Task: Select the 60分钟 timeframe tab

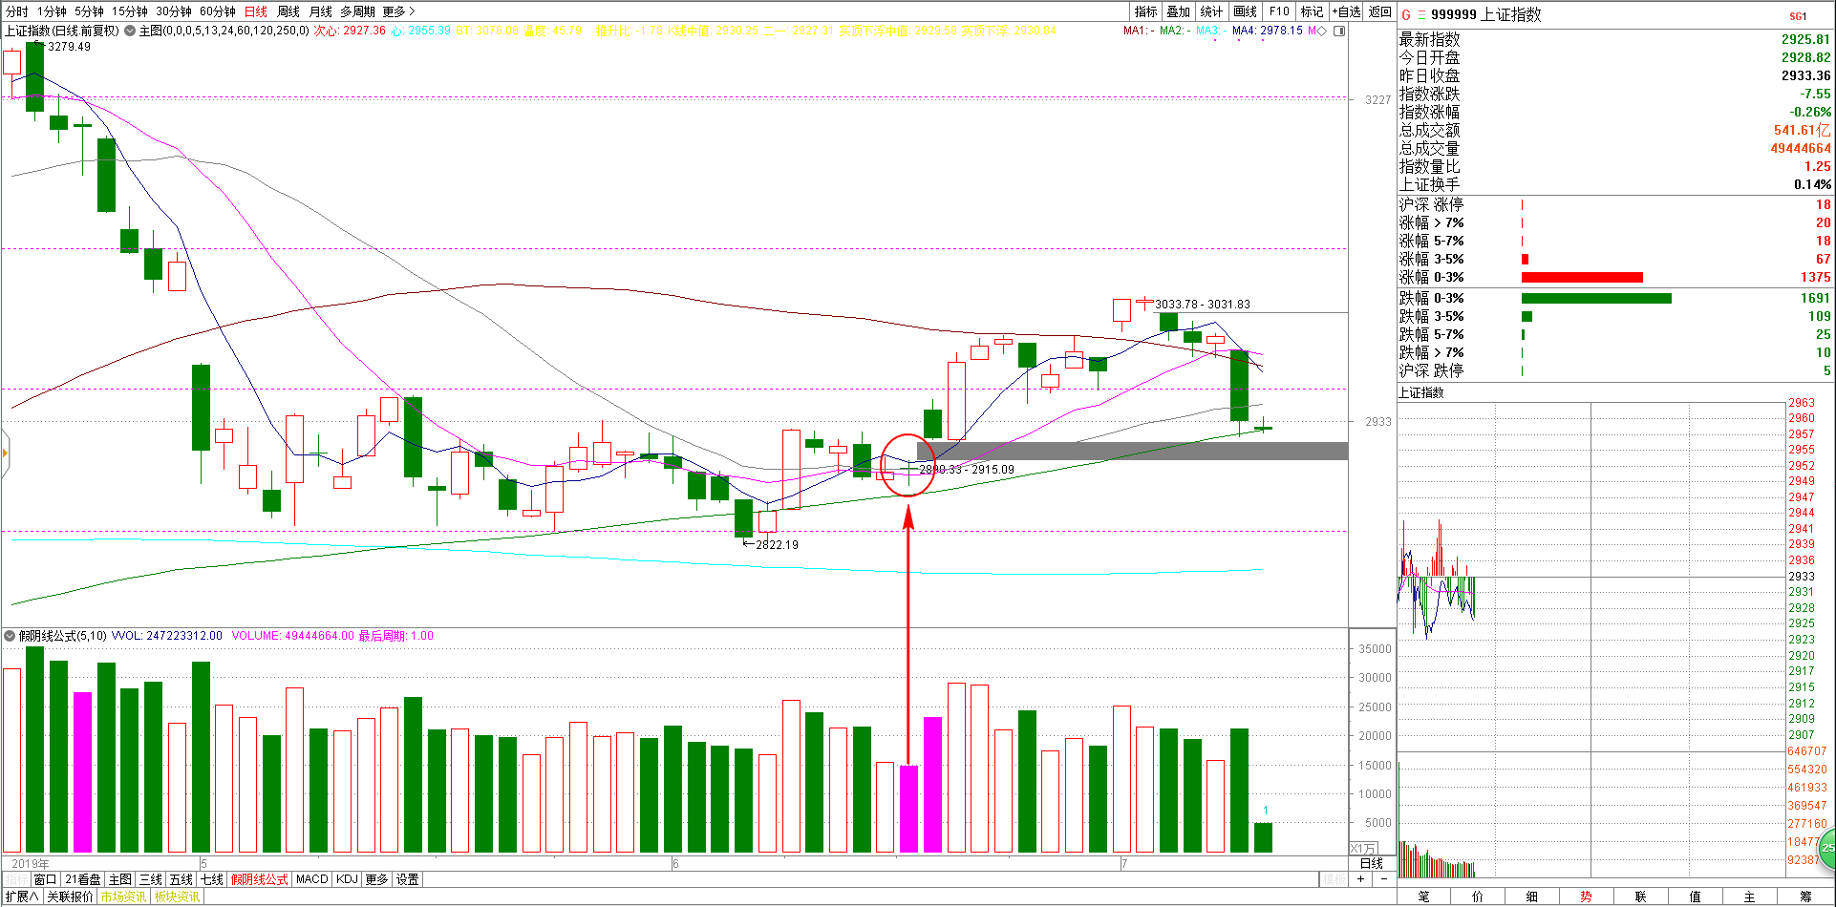Action: (217, 11)
